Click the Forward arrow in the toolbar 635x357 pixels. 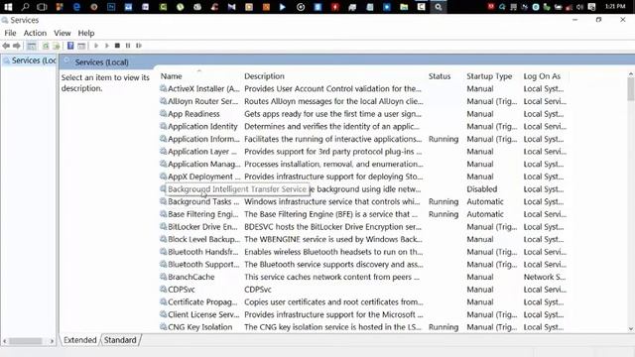click(x=17, y=46)
